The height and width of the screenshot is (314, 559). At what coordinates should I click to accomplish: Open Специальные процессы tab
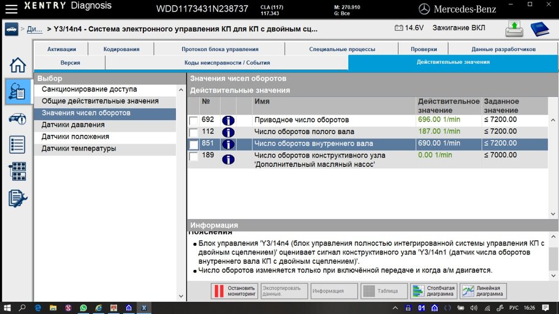(x=342, y=49)
